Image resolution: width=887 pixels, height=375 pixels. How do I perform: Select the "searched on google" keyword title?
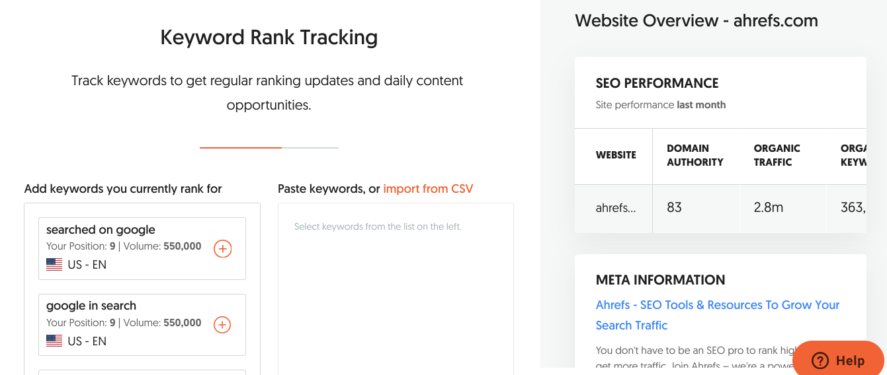(x=101, y=230)
